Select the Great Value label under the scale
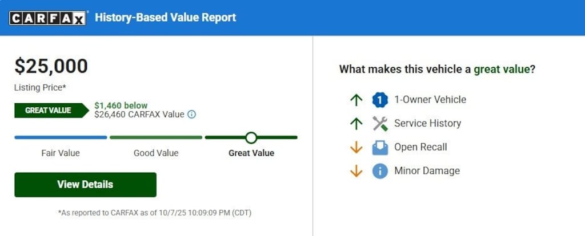The width and height of the screenshot is (585, 236). (x=251, y=153)
